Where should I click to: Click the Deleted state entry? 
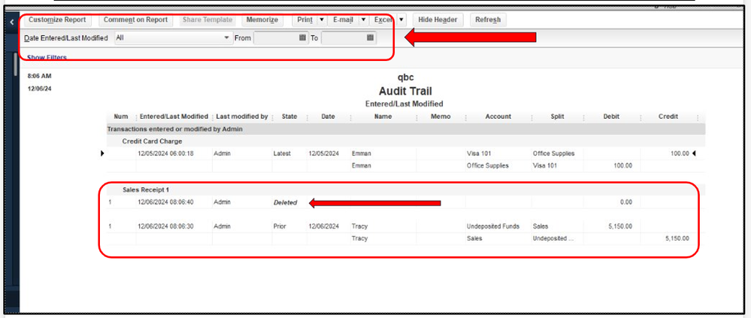coord(285,202)
